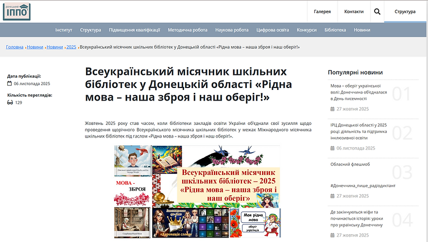Click the calendar icon beside publication date
This screenshot has width=428, height=242.
coord(10,83)
